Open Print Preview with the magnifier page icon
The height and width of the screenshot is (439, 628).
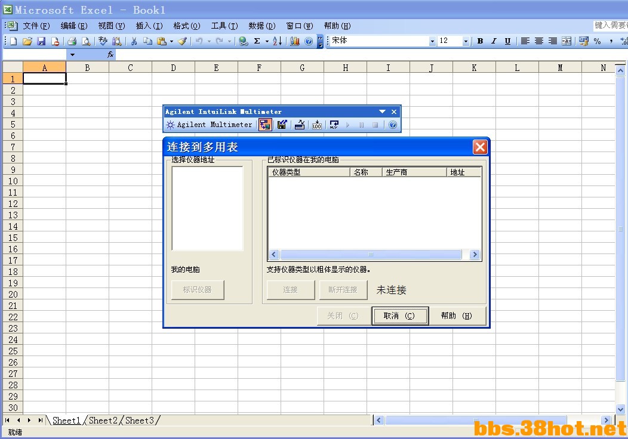pyautogui.click(x=86, y=41)
